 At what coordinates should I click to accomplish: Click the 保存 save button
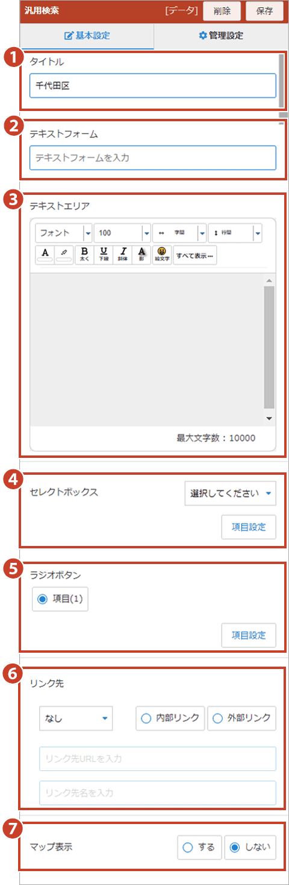[x=264, y=11]
